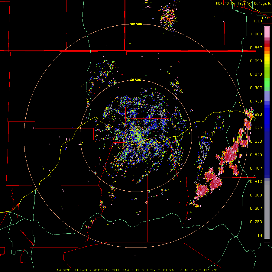Screen dimensions: 272x272
Task: Click the Correlation Coefficient KLRX caption
Action: point(137,270)
